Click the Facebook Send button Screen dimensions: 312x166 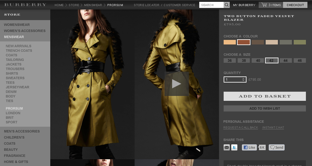[277, 147]
